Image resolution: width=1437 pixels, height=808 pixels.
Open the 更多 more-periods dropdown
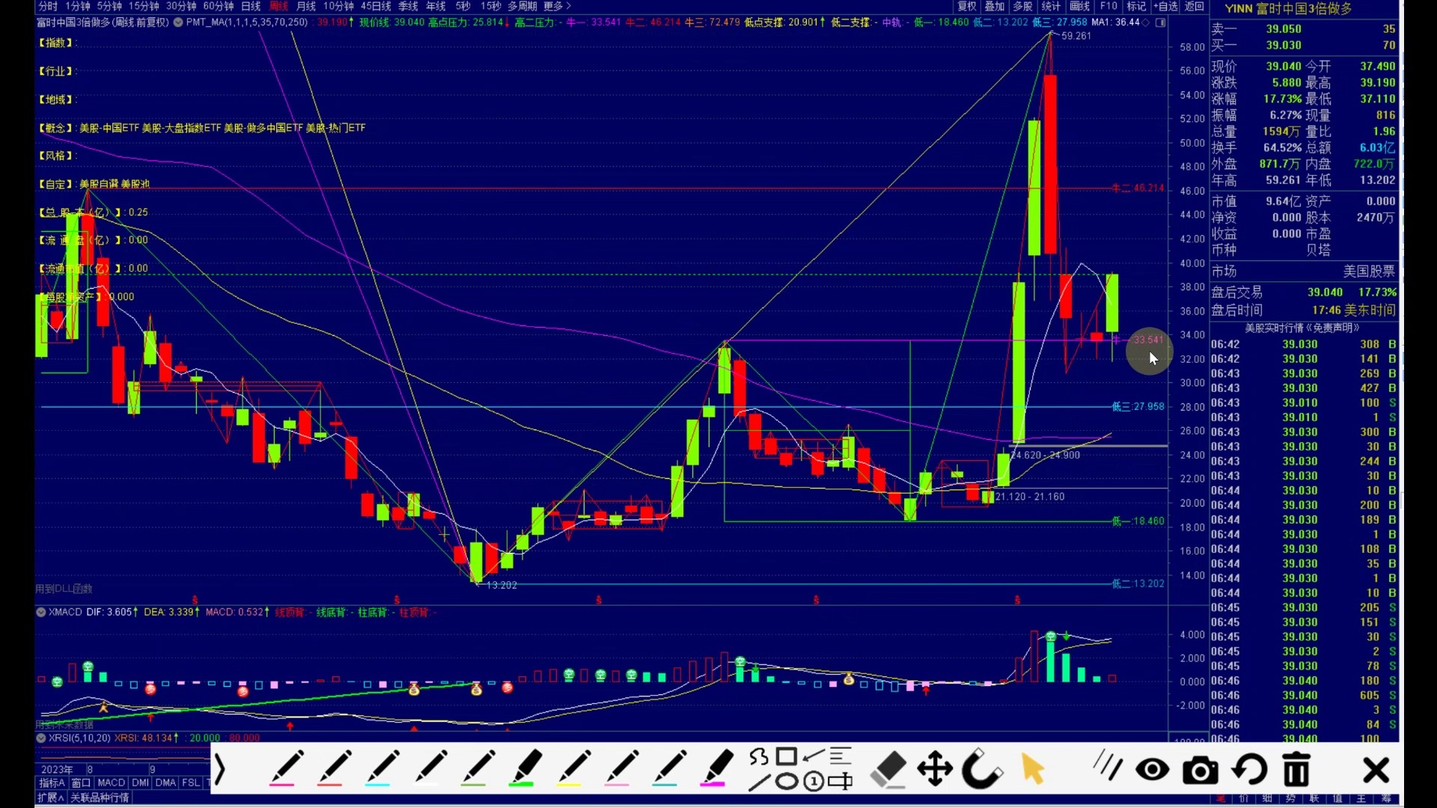(x=558, y=6)
